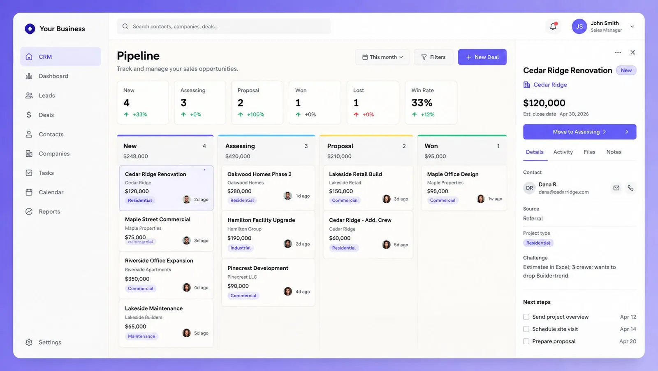Close the Cedar Ridge Renovation detail panel

coord(633,52)
